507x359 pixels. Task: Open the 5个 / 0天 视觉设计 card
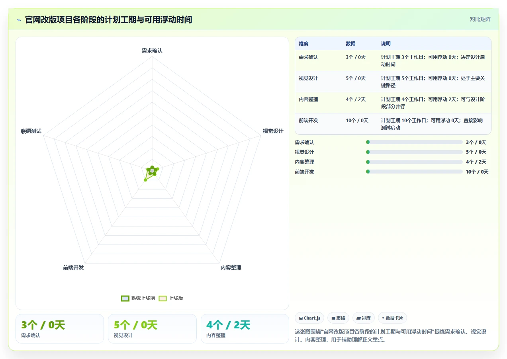(152, 329)
